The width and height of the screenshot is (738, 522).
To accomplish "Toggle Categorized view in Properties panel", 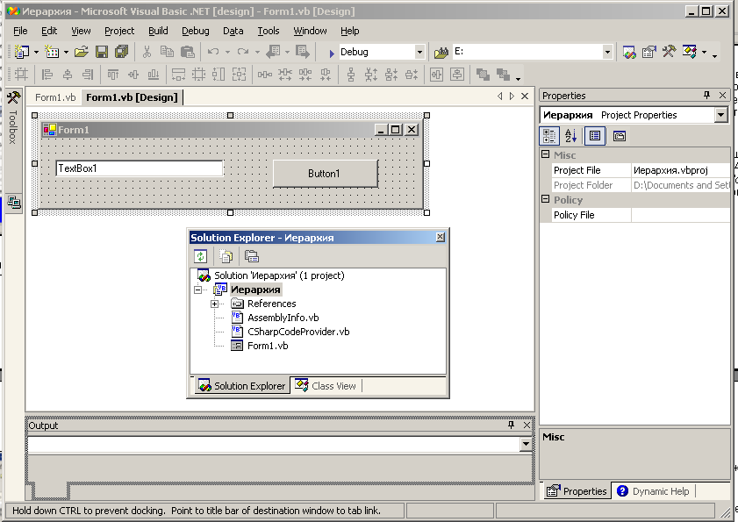I will point(549,137).
